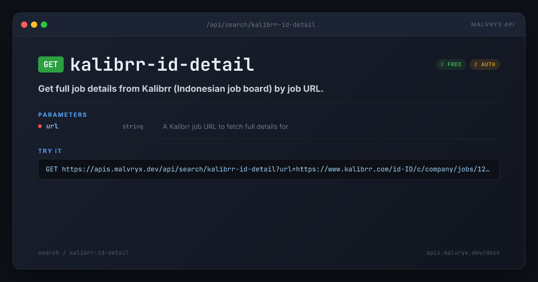Click the /api/search/kalibrr-id-detail path in title bar

pyautogui.click(x=261, y=25)
